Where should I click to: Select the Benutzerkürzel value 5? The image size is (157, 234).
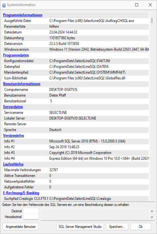(x=51, y=101)
